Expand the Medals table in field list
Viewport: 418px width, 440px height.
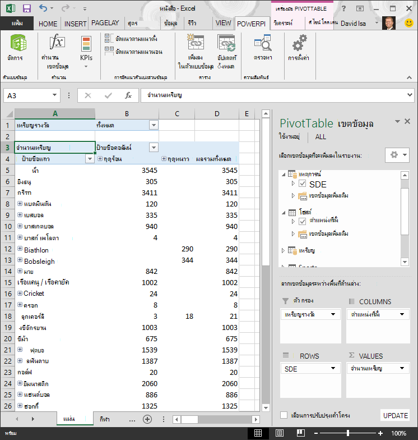click(284, 250)
